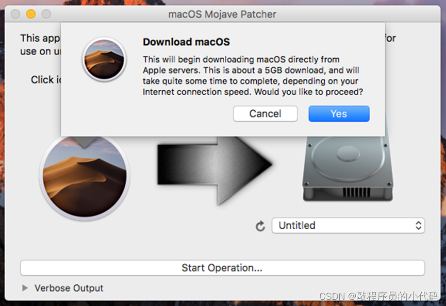446x306 pixels.
Task: Click the Mojave icon in the dialog
Action: click(x=104, y=59)
